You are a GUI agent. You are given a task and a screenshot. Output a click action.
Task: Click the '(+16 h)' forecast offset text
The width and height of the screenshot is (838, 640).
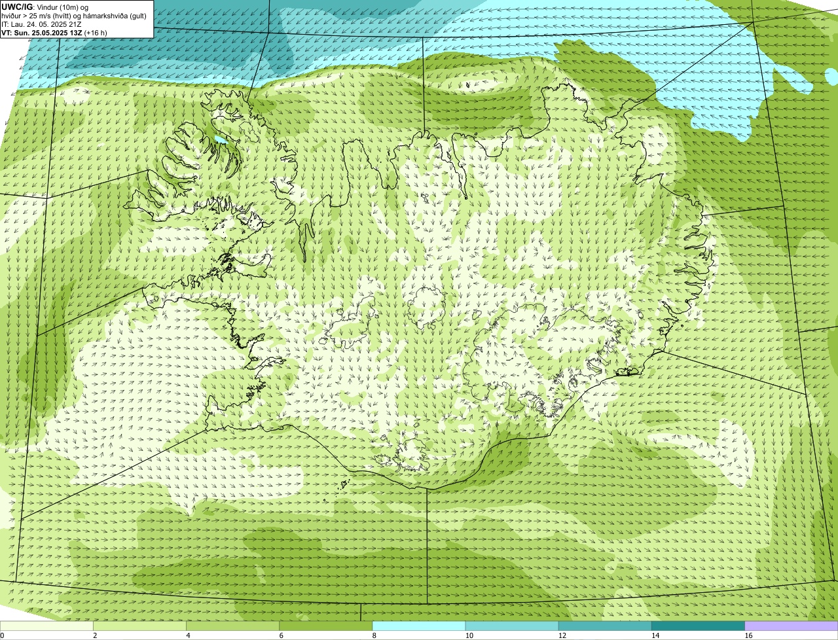coord(96,33)
